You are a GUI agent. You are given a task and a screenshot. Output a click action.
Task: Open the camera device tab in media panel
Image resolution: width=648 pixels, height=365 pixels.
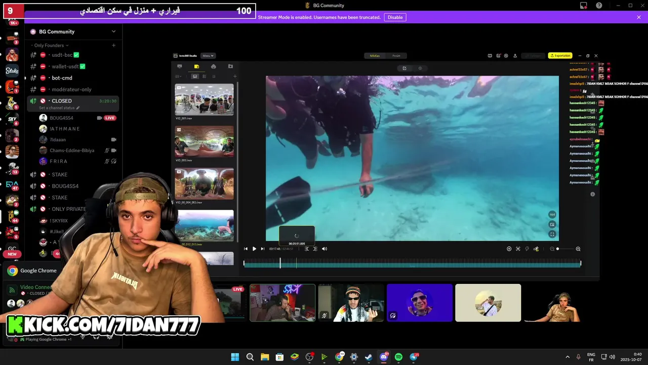(179, 66)
